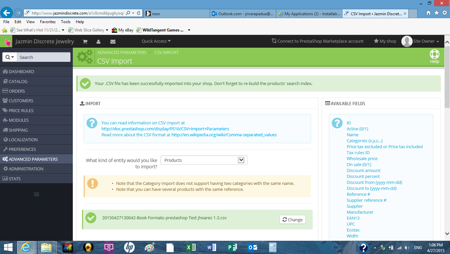
Task: Show hidden system tray icons arrow
Action: point(375,248)
